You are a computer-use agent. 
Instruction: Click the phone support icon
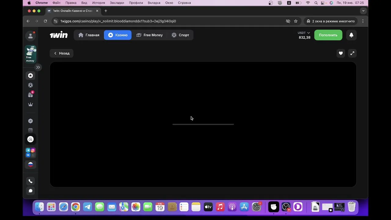pos(31,181)
